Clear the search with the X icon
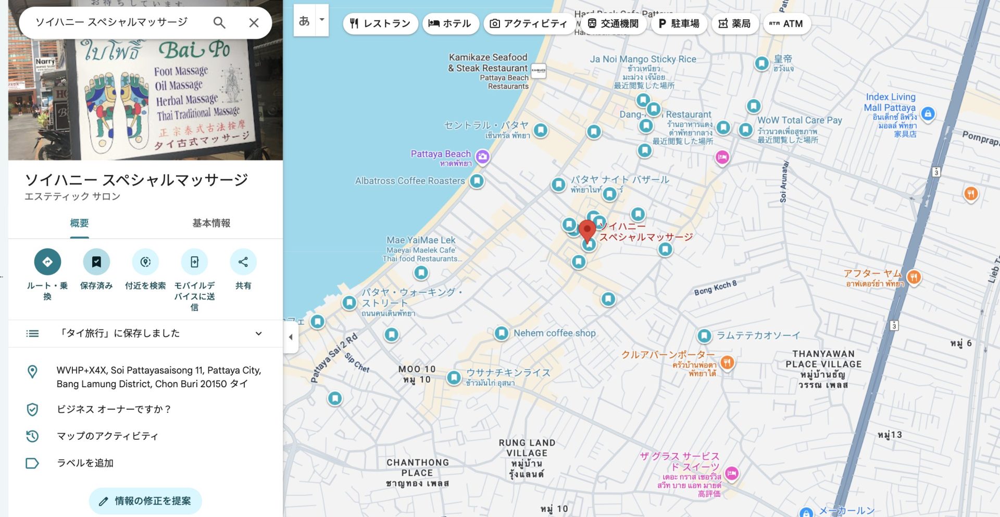1000x517 pixels. (254, 22)
